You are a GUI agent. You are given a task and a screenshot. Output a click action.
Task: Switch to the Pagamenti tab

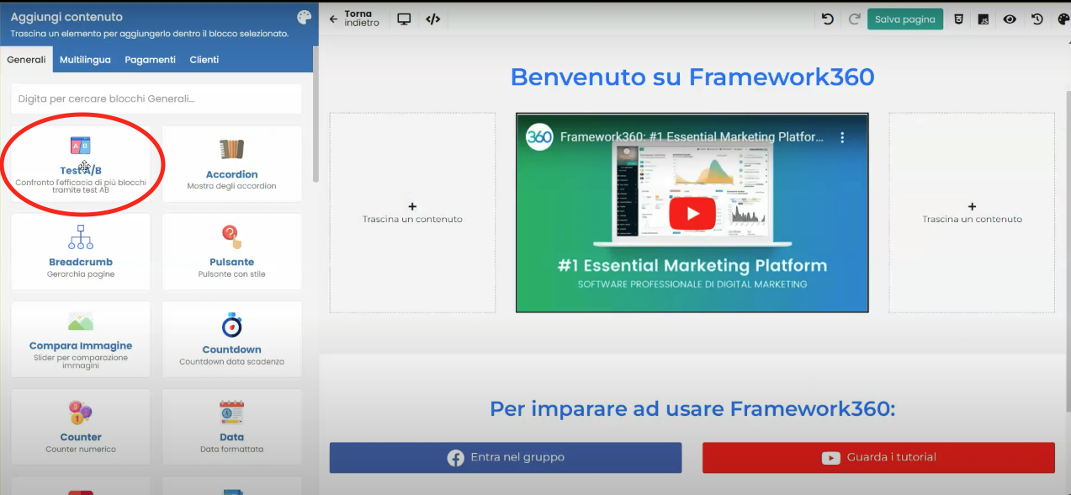click(x=151, y=60)
